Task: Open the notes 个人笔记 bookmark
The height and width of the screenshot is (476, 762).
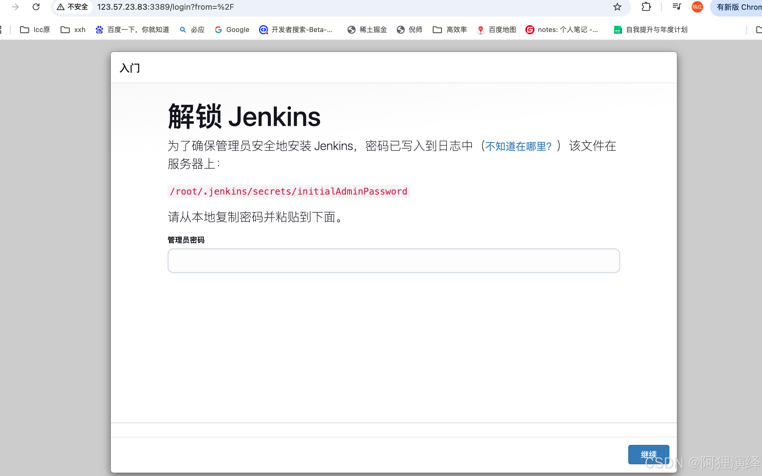Action: coord(562,29)
